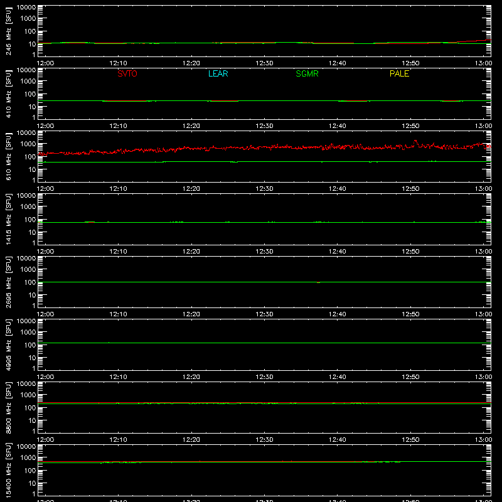The width and height of the screenshot is (502, 502).
Task: Select the 2695 MHz [SFU] axis title
Action: [8, 282]
